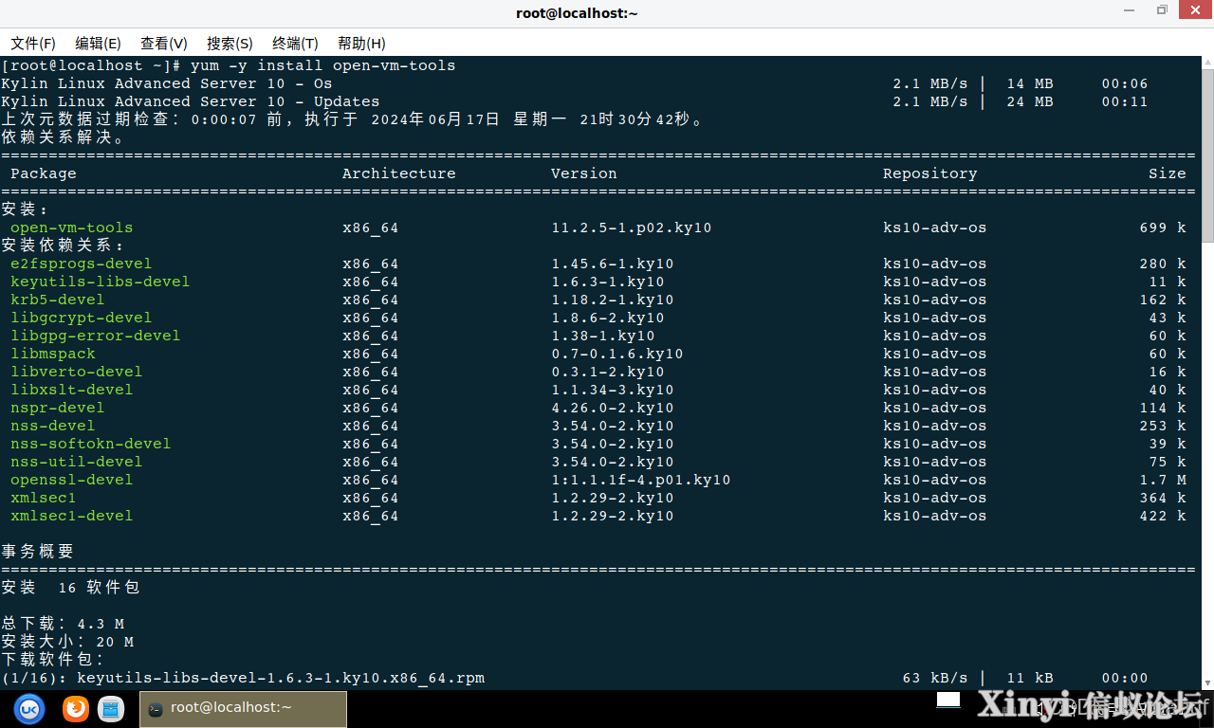Click the Kylin Linux Advanced Server 10 - Os line

(x=166, y=83)
